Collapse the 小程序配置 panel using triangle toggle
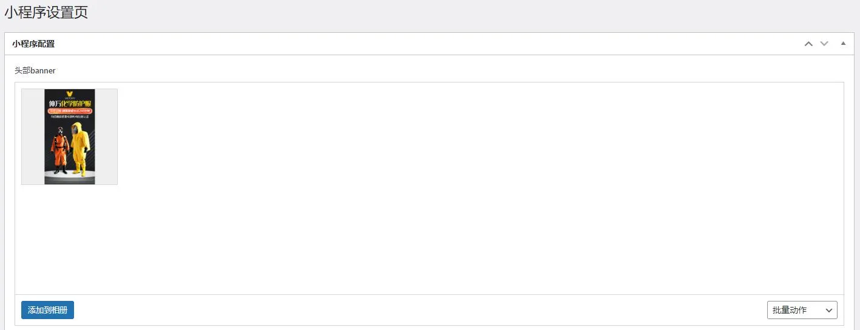This screenshot has height=330, width=860. pyautogui.click(x=843, y=44)
